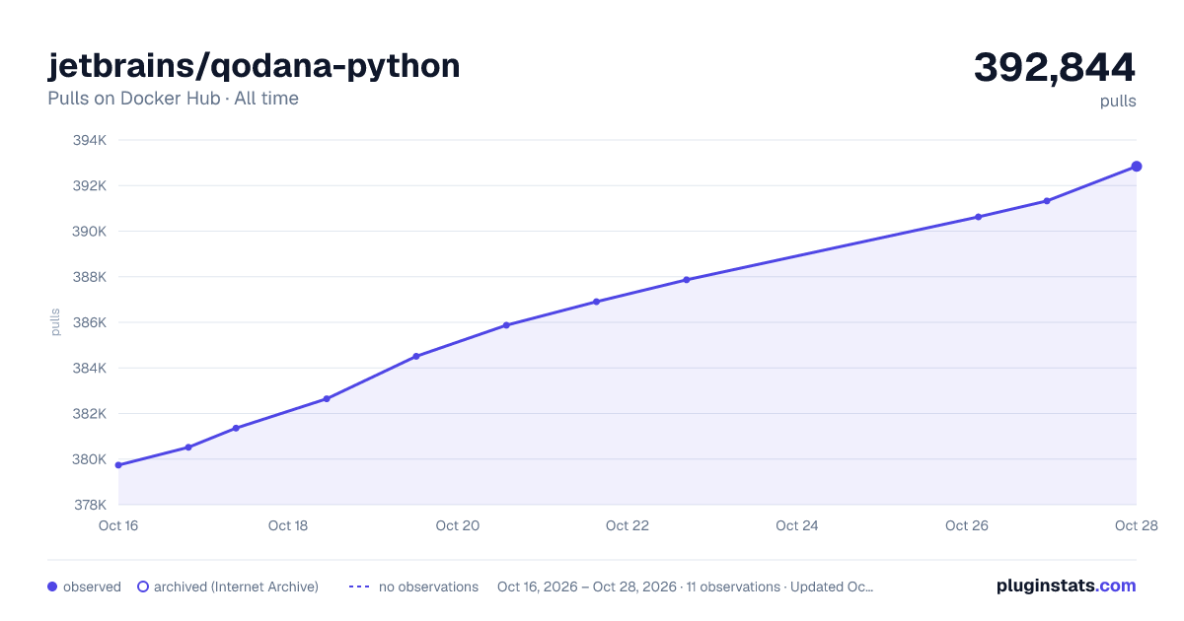Click the 'no observations' legend label
This screenshot has width=1184, height=621.
click(x=428, y=586)
